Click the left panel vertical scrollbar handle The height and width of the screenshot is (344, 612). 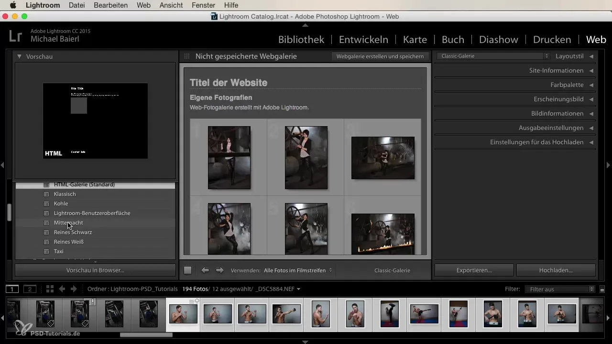[x=9, y=212]
